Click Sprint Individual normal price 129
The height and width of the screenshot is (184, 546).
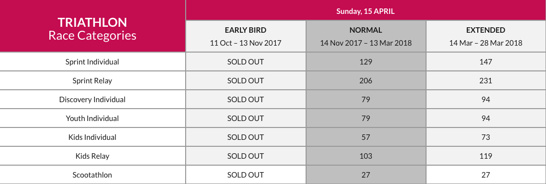[366, 62]
